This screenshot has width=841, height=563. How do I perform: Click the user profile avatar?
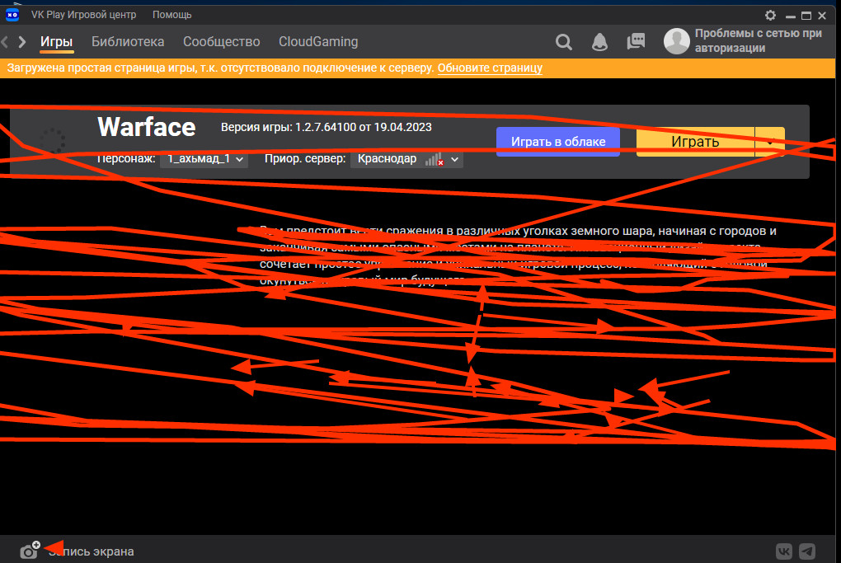(x=677, y=41)
